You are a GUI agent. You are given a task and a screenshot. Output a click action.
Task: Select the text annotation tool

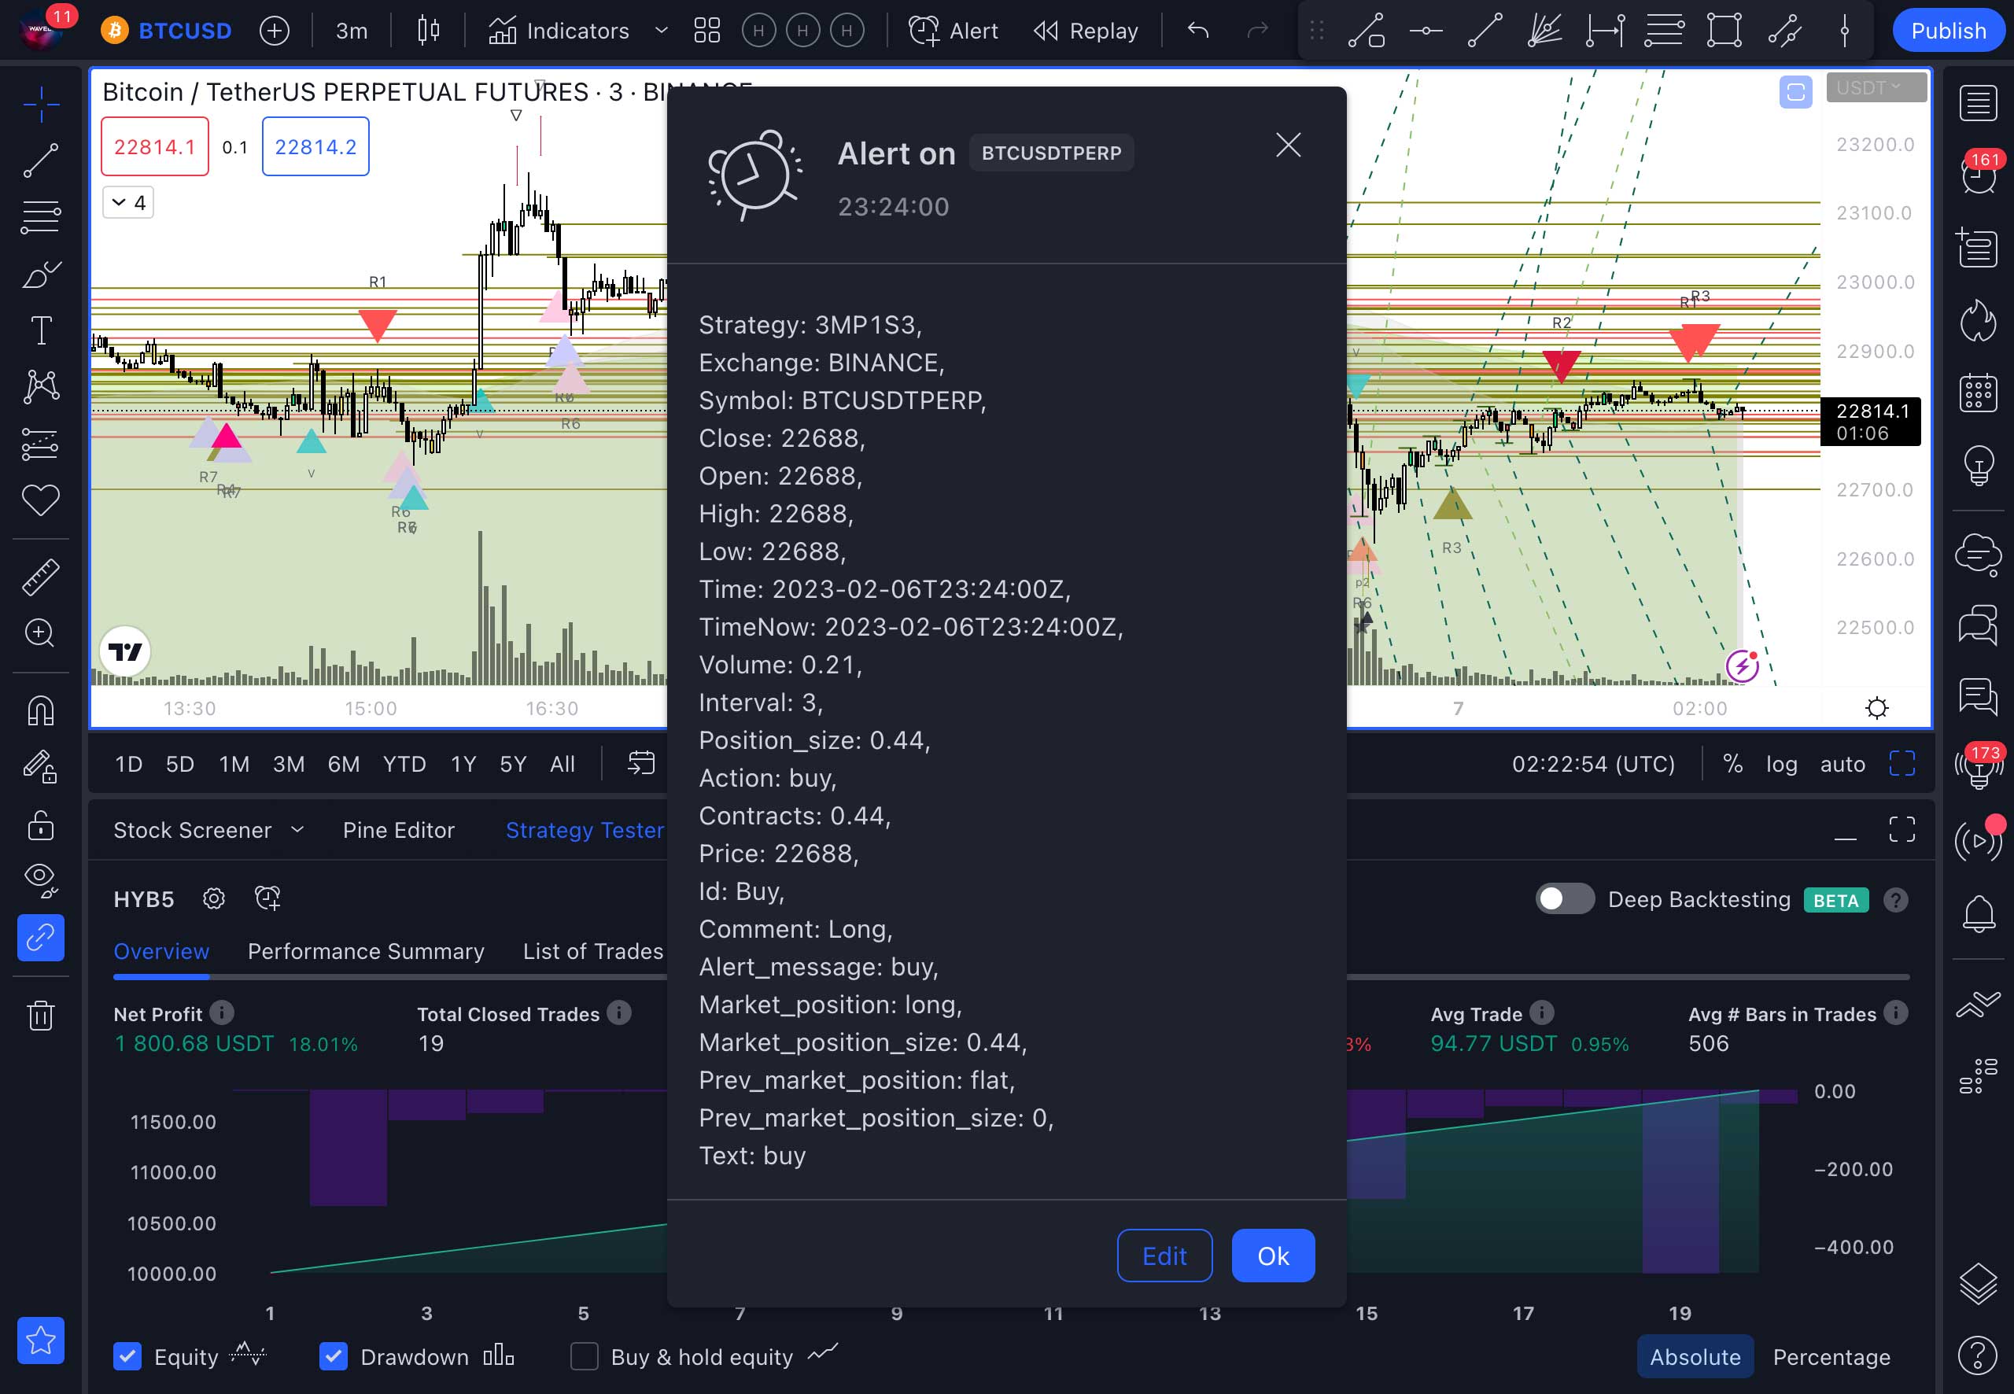(41, 330)
